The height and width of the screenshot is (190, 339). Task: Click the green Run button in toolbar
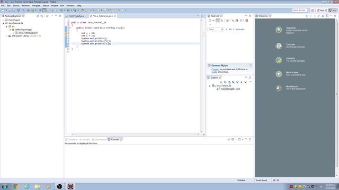(x=68, y=10)
